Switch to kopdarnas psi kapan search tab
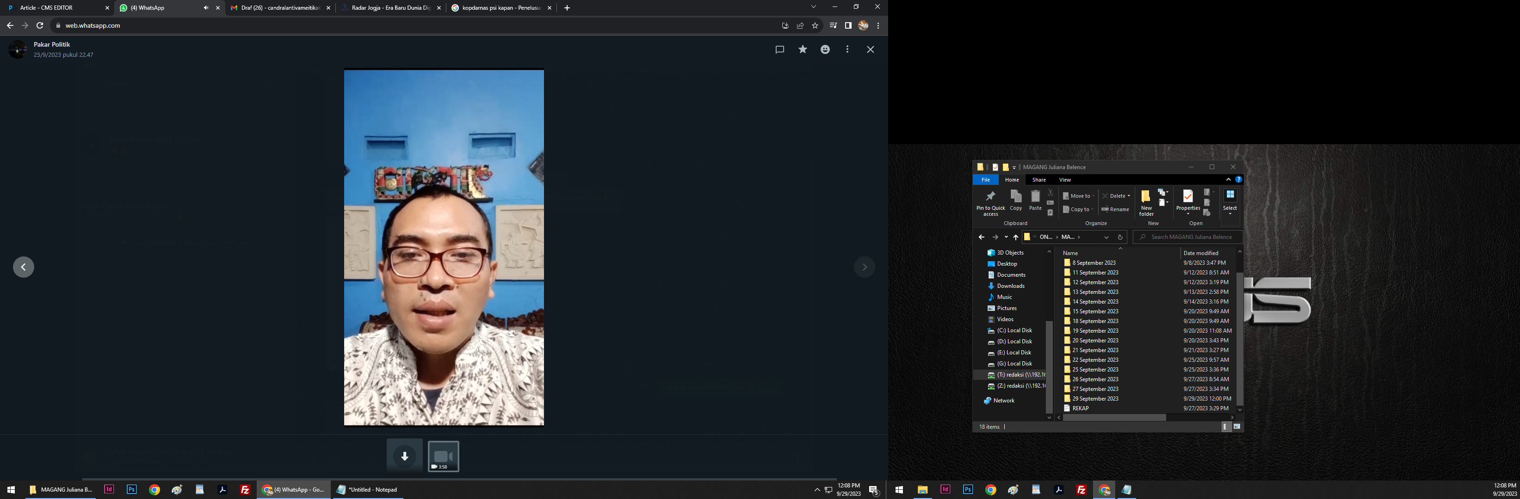The width and height of the screenshot is (1520, 499). tap(501, 8)
